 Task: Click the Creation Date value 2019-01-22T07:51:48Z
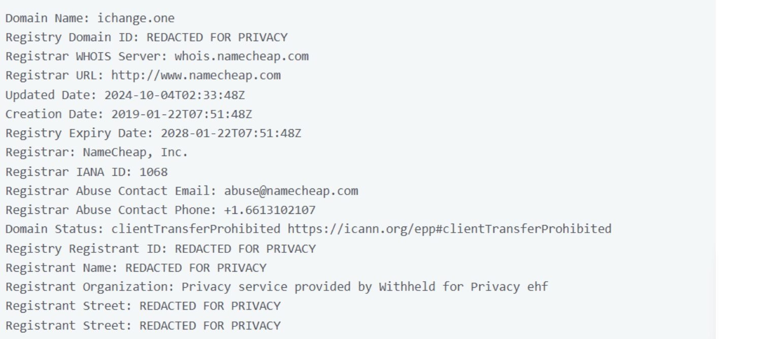click(x=181, y=115)
